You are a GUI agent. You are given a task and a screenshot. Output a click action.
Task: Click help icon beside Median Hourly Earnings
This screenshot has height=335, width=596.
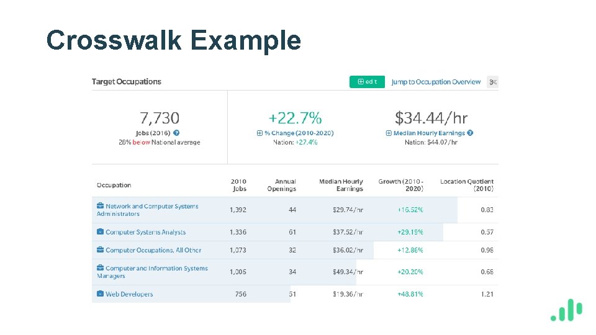470,133
